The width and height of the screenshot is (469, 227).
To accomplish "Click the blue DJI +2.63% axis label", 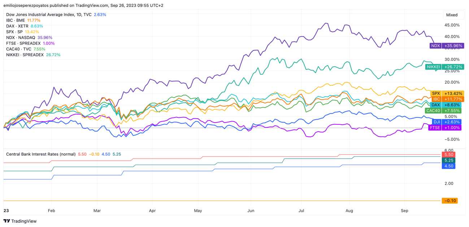I will [447, 122].
